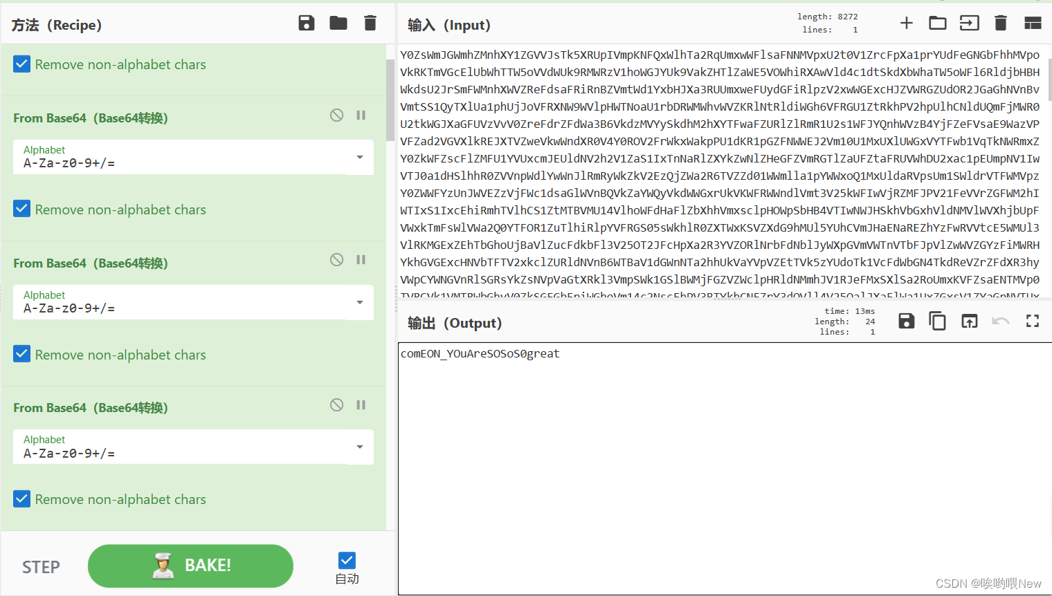Reset the pane layout

1033,23
